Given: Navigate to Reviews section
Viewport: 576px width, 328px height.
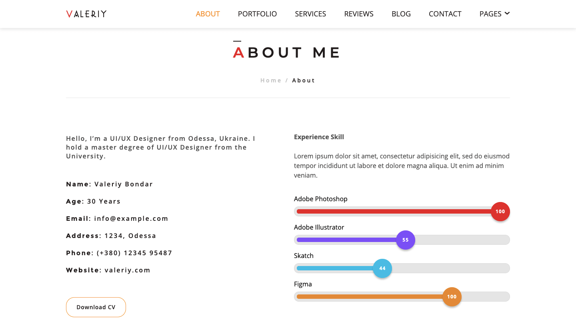Looking at the screenshot, I should tap(359, 14).
